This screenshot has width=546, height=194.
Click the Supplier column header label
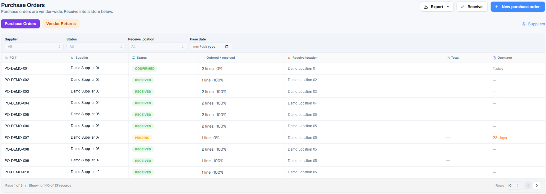tap(82, 58)
